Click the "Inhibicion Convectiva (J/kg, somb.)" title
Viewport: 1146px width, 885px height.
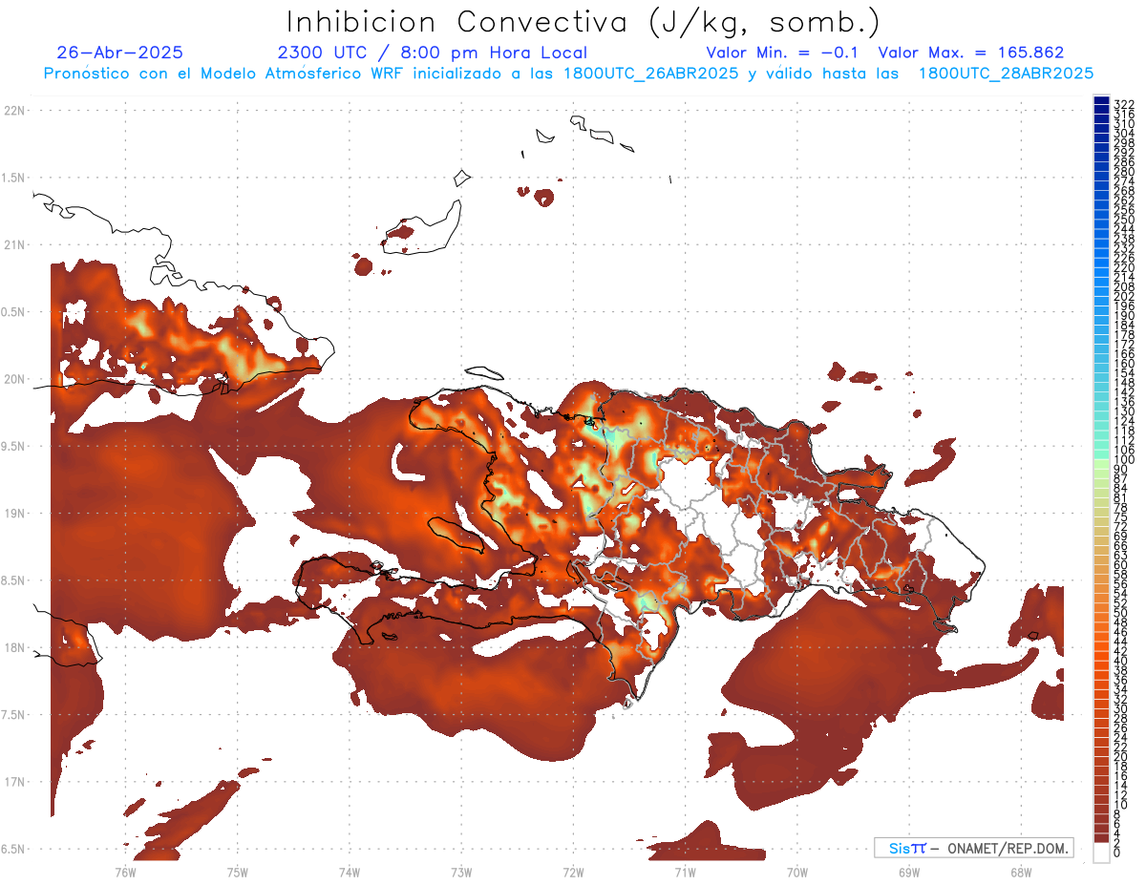(584, 22)
